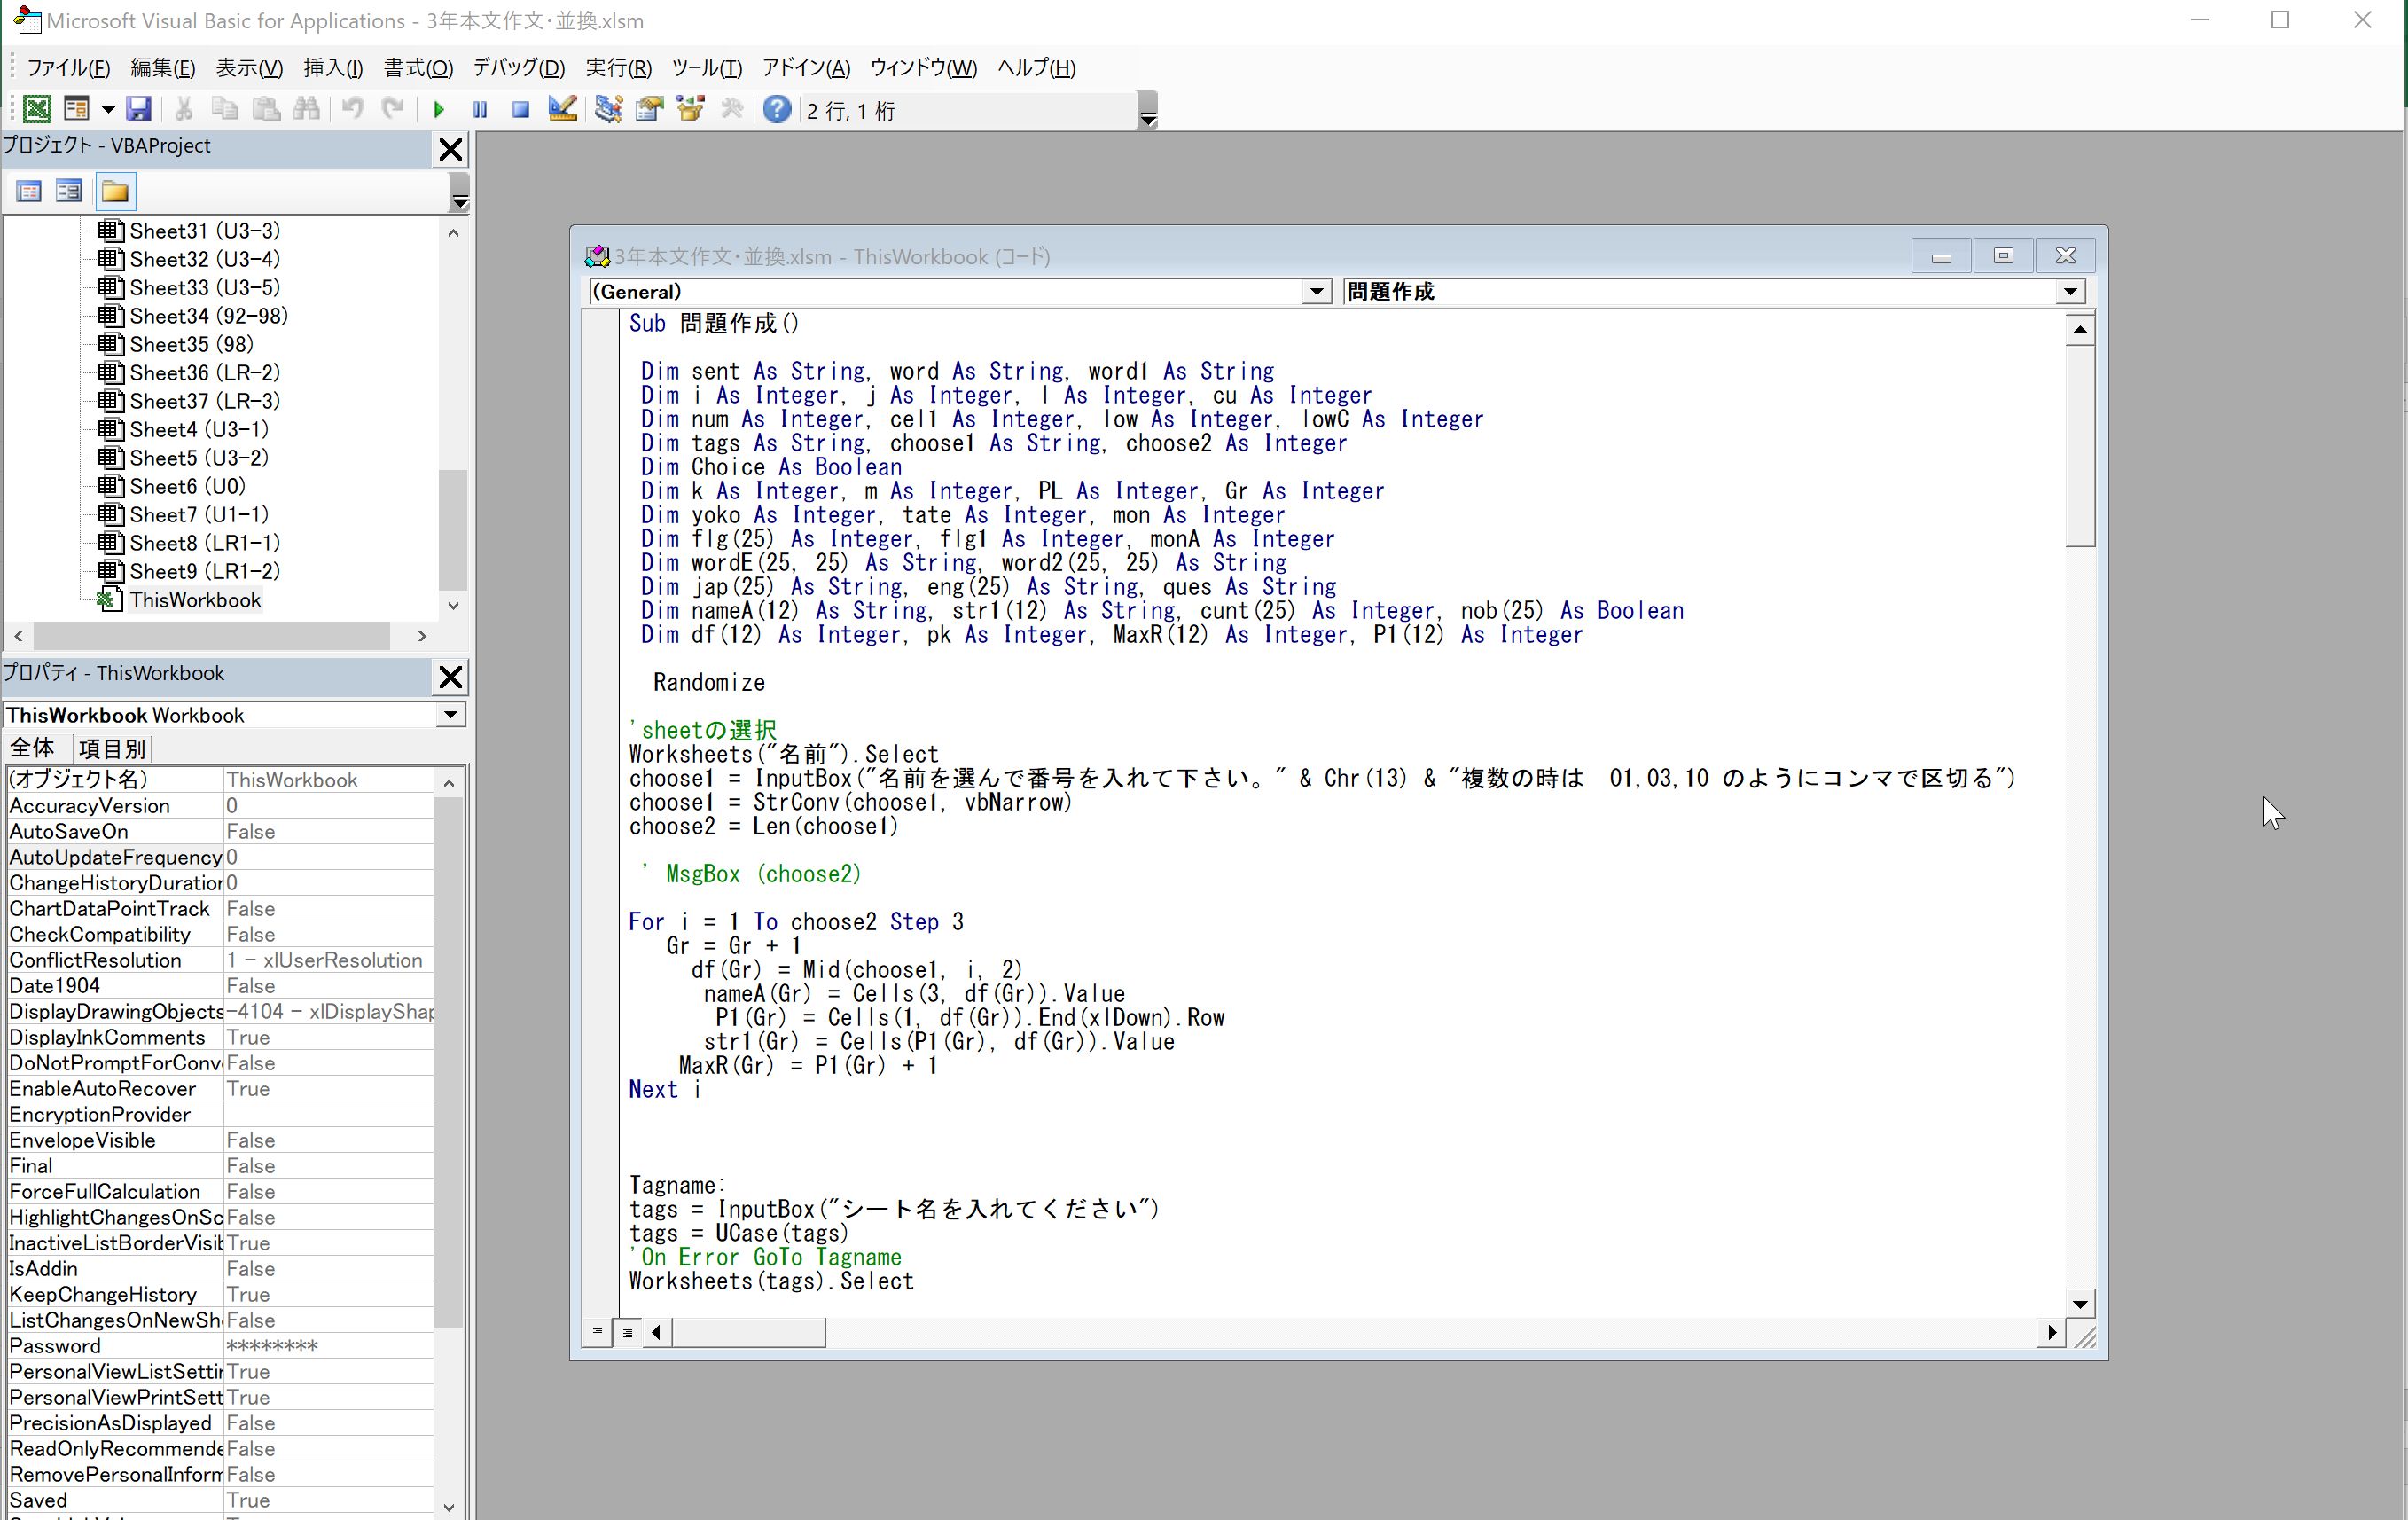Close the Project - VBAProject pane
The image size is (2408, 1520).
pyautogui.click(x=451, y=149)
